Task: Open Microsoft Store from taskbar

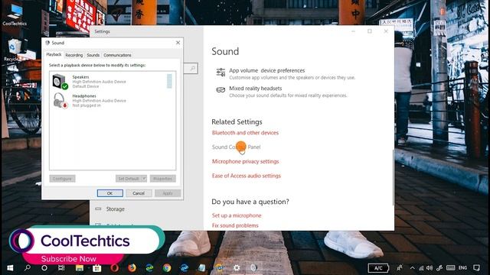Action: coord(97,268)
